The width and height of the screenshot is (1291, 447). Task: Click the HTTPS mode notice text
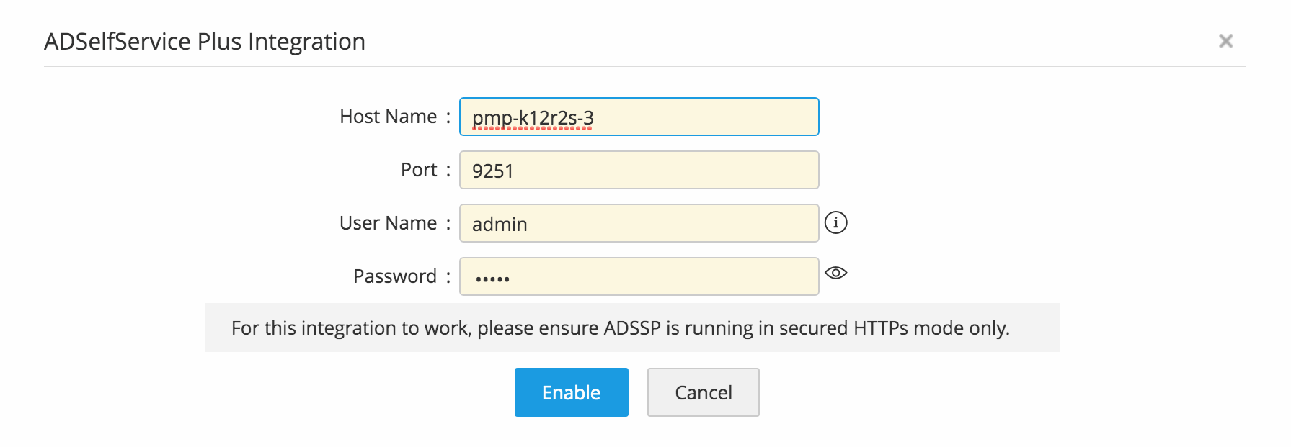point(620,328)
